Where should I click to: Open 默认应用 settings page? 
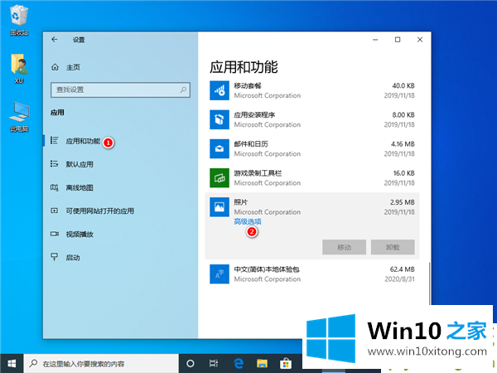pos(80,164)
